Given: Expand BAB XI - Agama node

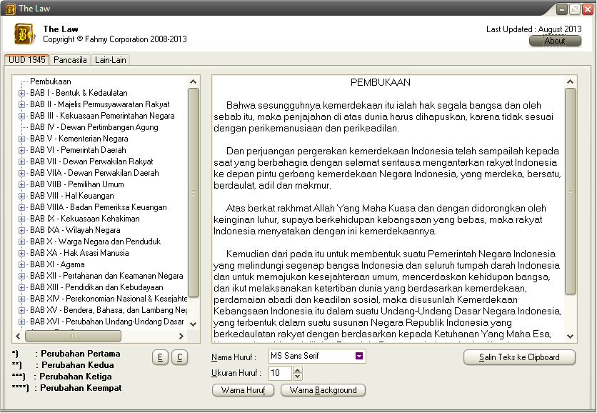Looking at the screenshot, I should [21, 264].
